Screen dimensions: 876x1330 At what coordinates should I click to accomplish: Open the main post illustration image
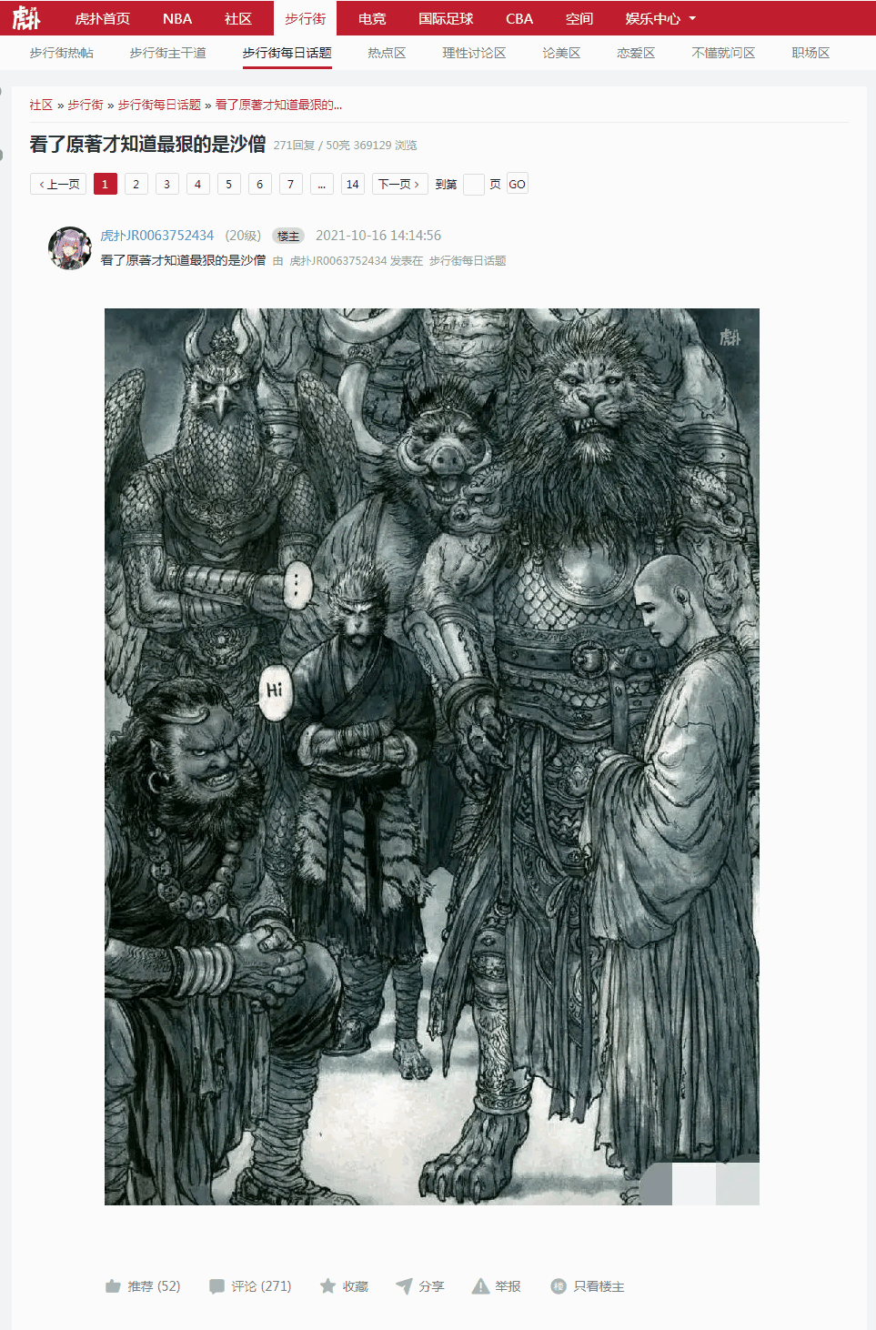tap(432, 757)
